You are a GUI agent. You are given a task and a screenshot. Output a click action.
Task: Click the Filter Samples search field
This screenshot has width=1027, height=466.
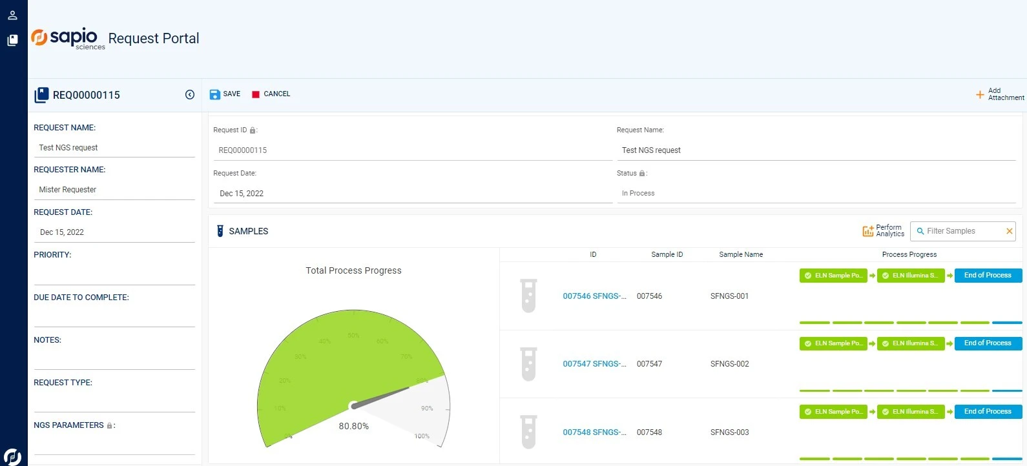963,231
